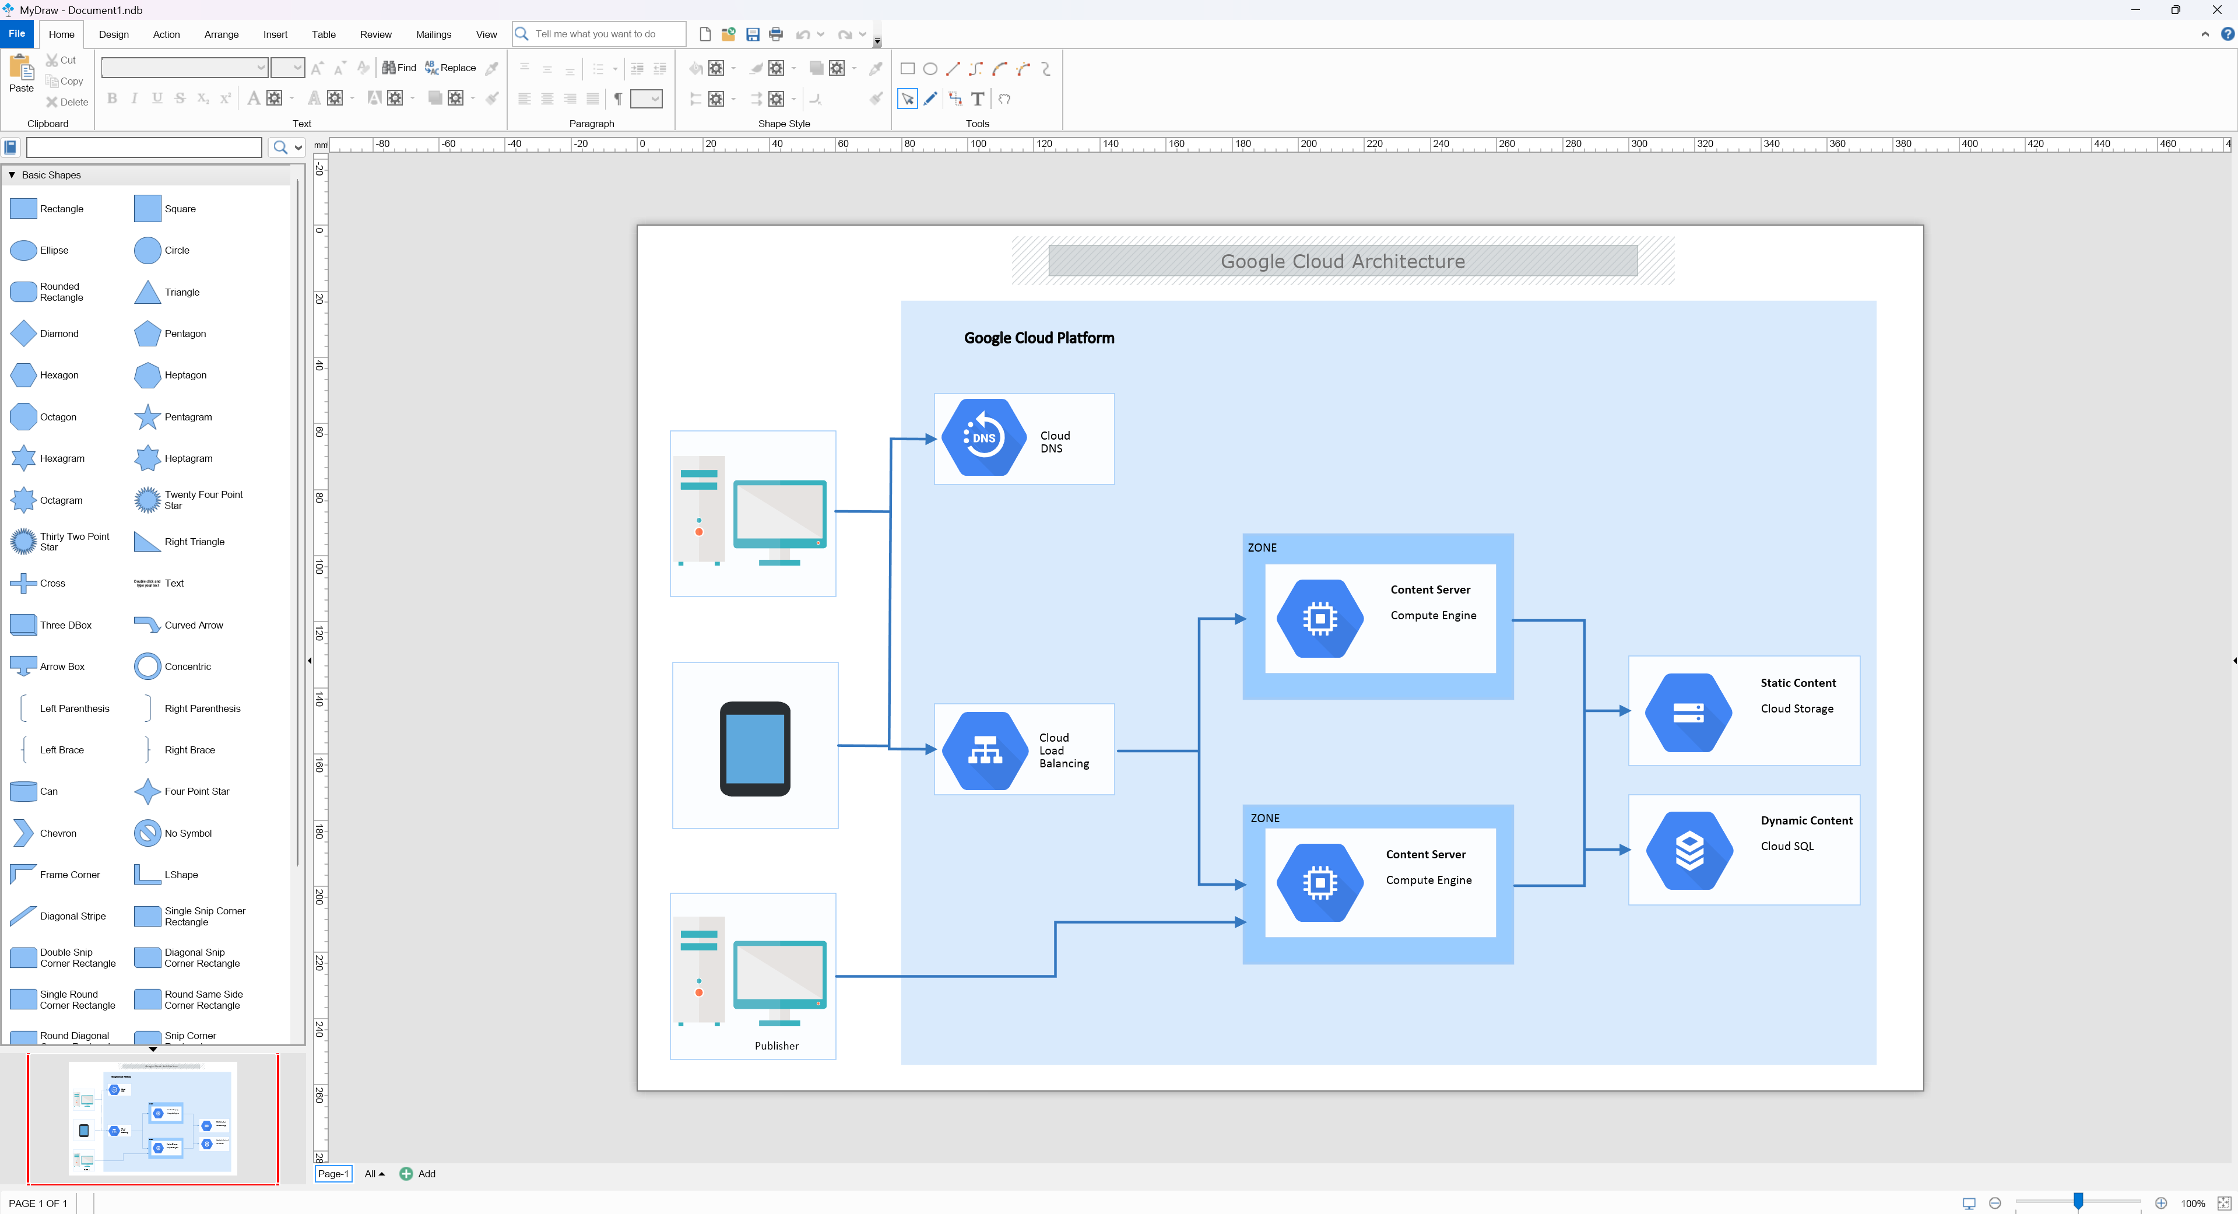Click the page preview thumbnail
This screenshot has width=2238, height=1214.
pyautogui.click(x=153, y=1120)
